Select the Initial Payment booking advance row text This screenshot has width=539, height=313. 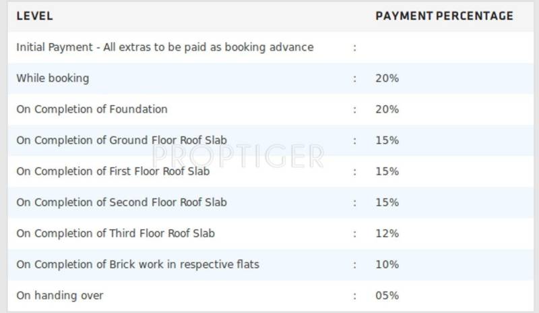[x=164, y=47]
